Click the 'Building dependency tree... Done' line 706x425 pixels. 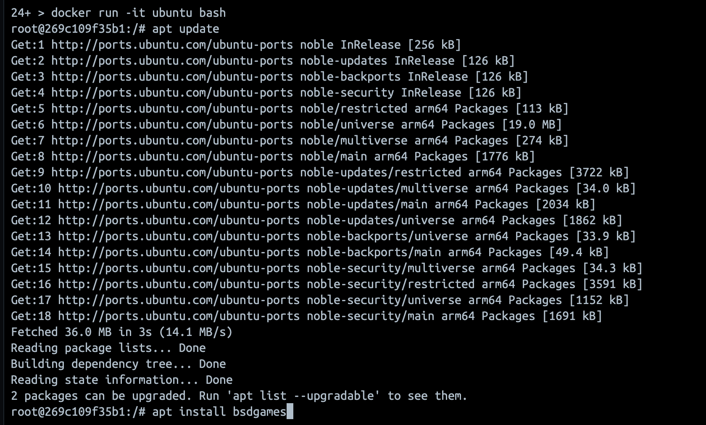[118, 364]
